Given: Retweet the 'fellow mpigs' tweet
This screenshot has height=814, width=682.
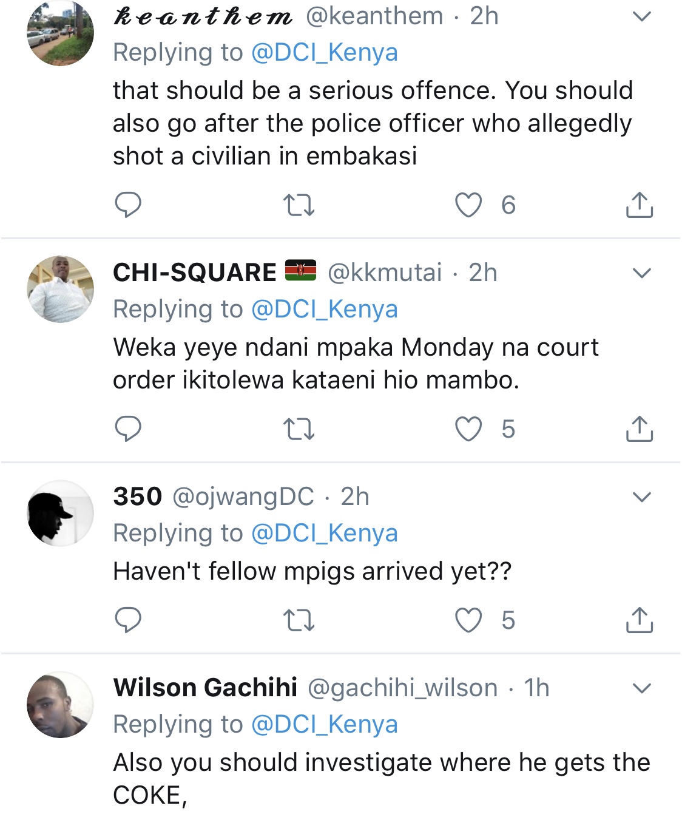Looking at the screenshot, I should pos(299,620).
